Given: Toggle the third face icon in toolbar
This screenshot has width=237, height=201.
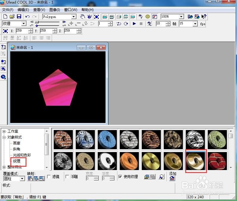Looking at the screenshot, I should click(119, 17).
